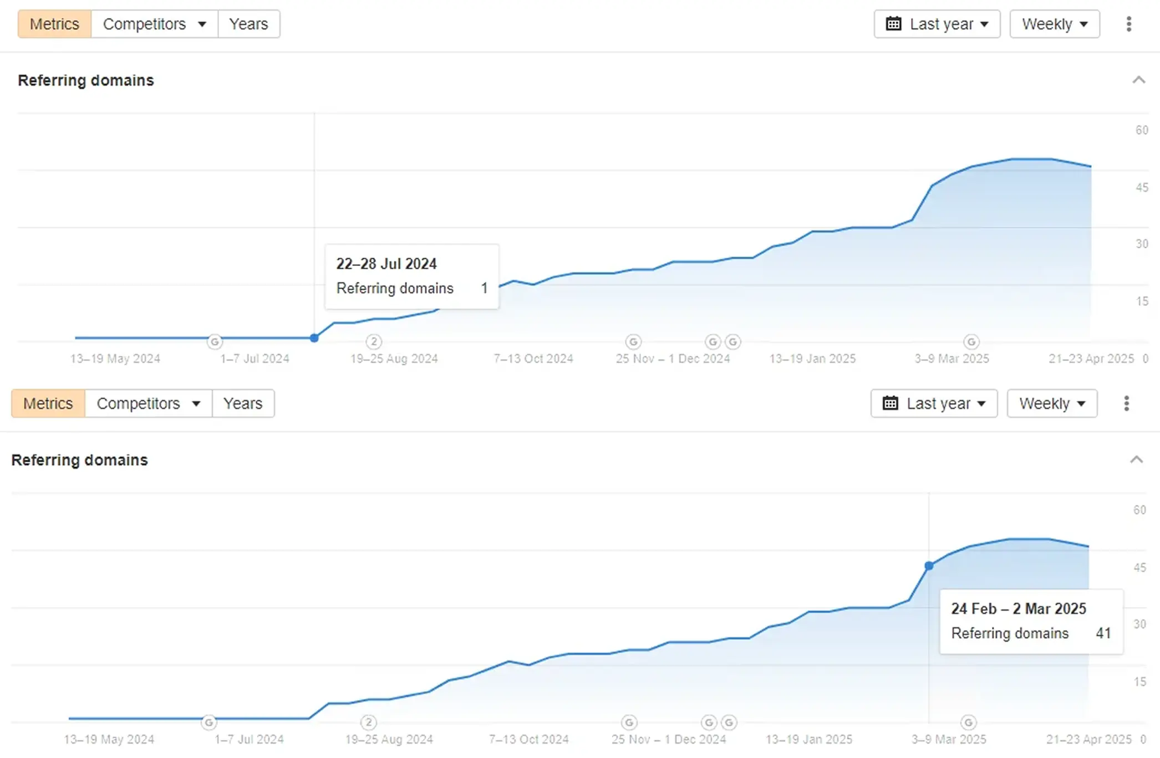The image size is (1160, 758).
Task: Click the G marker above 3–9 Mar 2025 in the top chart
Action: (971, 342)
